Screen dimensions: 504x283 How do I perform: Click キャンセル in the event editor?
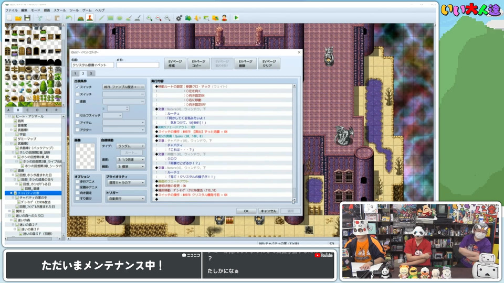pos(268,211)
